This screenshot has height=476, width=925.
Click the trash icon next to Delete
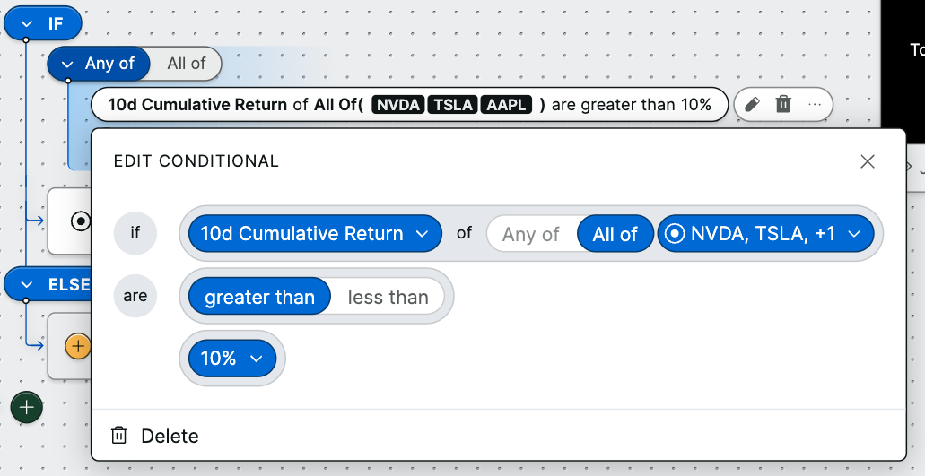pyautogui.click(x=119, y=436)
